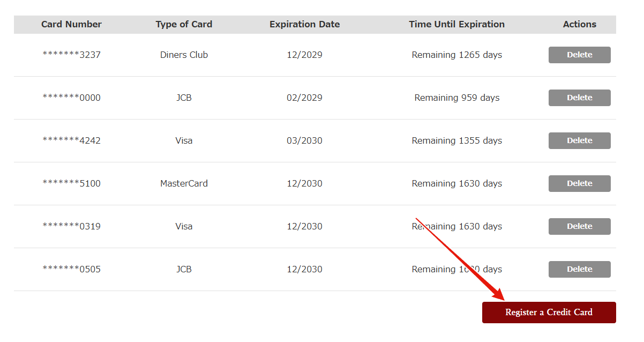Delete the Diners Club card ending 3237

pyautogui.click(x=579, y=55)
